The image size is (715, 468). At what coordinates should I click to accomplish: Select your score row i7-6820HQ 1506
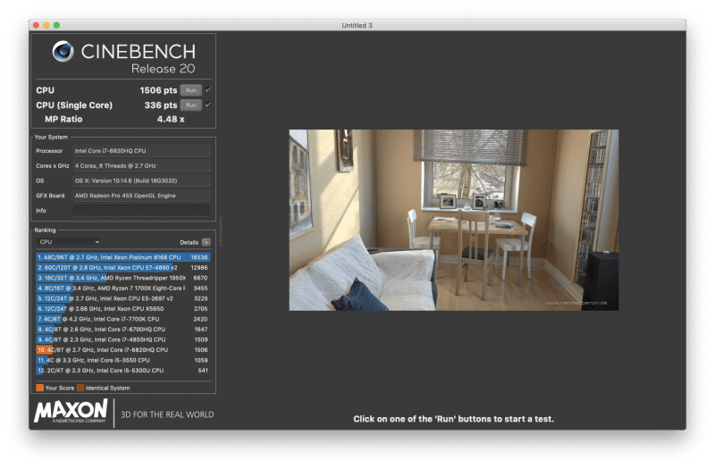[123, 350]
